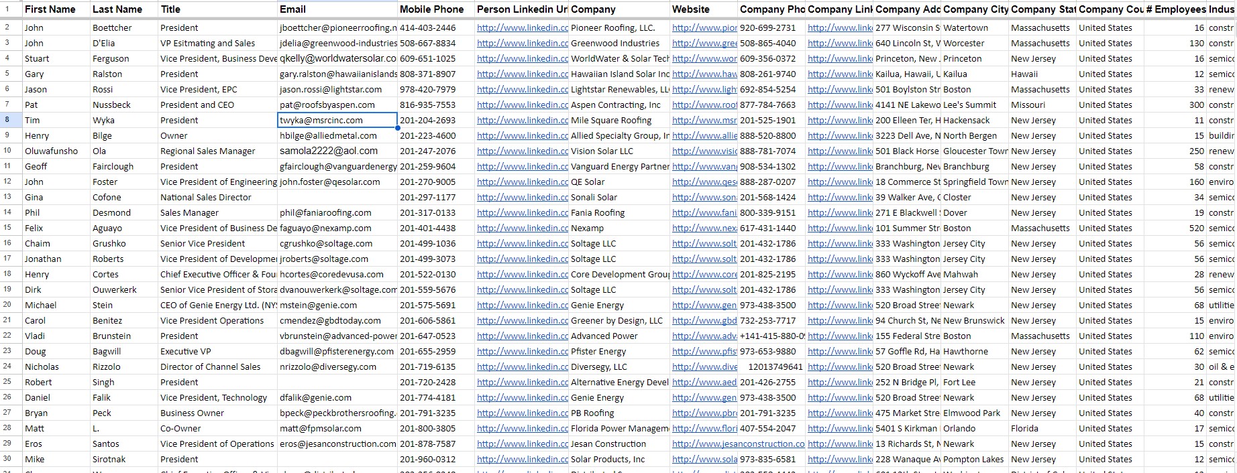Click selected cell twyka@msrcinc.com
The height and width of the screenshot is (473, 1237).
pyautogui.click(x=337, y=120)
